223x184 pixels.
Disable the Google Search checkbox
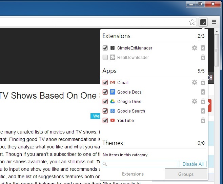tap(105, 111)
